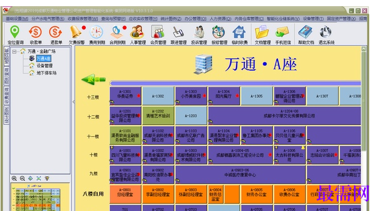Select the root node 万通·金融广场
The height and width of the screenshot is (211, 380).
coord(41,51)
